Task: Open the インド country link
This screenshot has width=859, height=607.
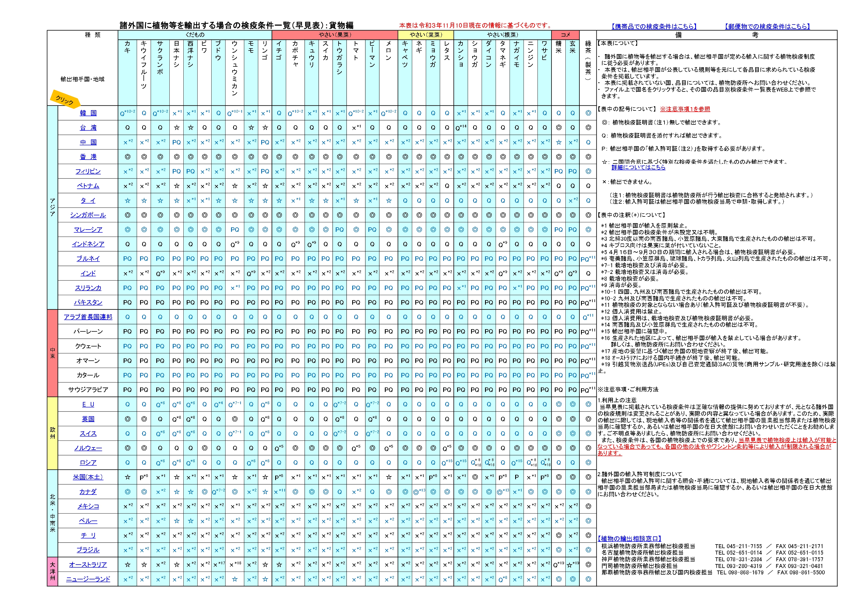Action: (88, 273)
